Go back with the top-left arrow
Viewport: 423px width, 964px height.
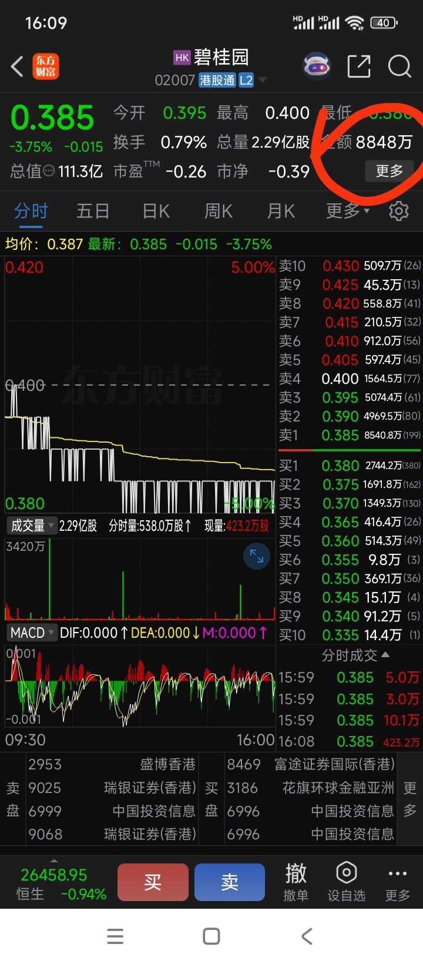(x=17, y=66)
